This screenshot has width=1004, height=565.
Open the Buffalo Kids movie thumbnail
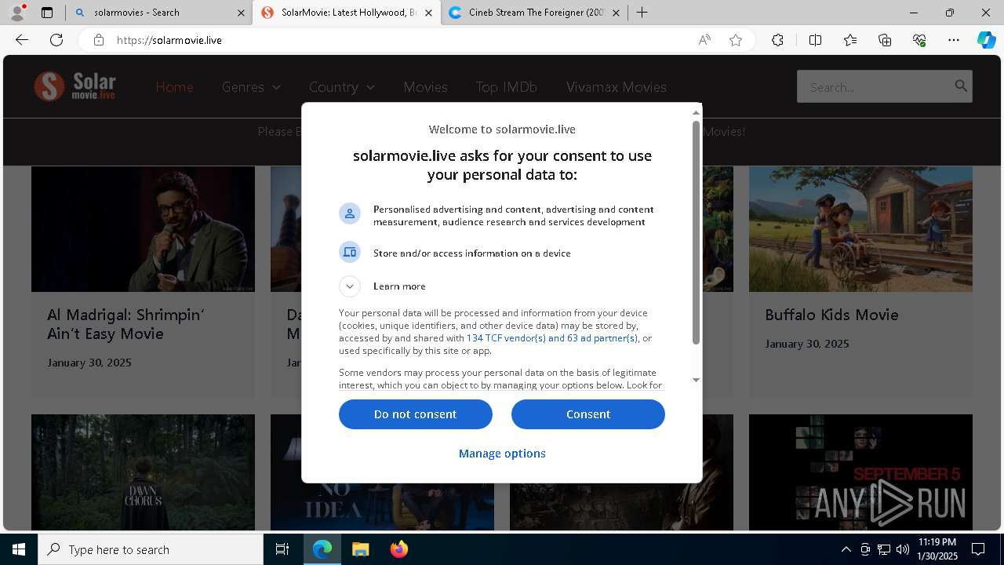point(860,228)
